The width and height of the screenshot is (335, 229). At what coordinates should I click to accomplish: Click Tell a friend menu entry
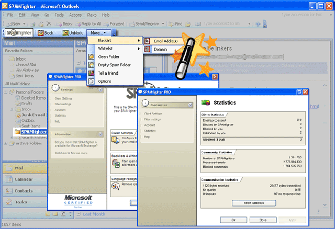[108, 73]
